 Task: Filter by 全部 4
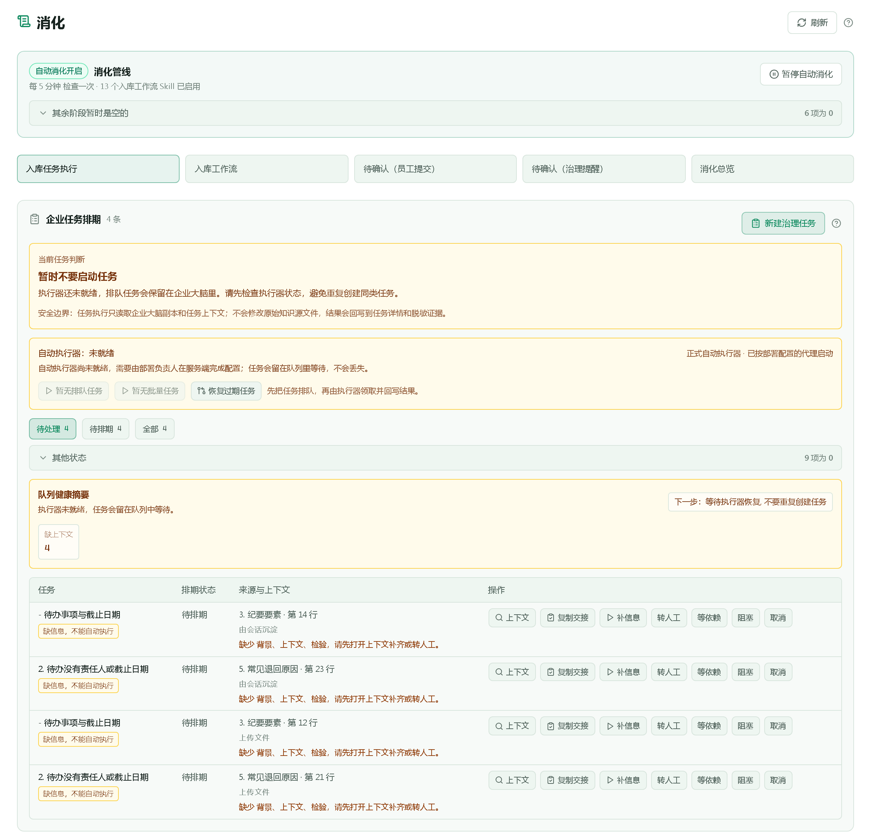[x=154, y=429]
